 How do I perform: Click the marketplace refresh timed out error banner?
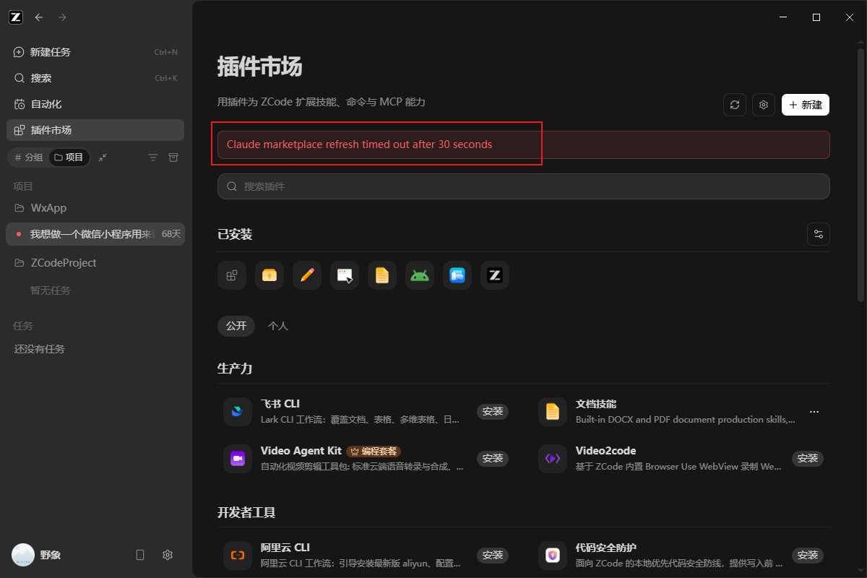pyautogui.click(x=524, y=144)
